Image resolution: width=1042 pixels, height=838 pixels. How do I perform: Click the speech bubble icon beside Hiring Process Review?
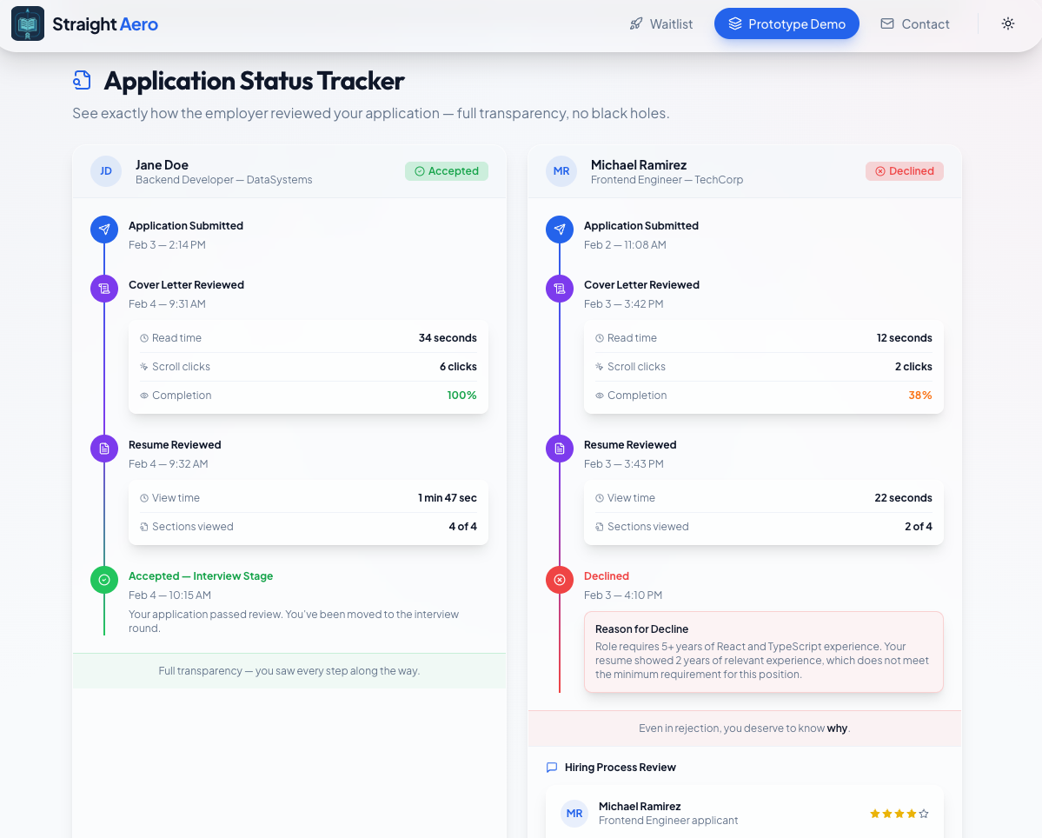coord(551,767)
